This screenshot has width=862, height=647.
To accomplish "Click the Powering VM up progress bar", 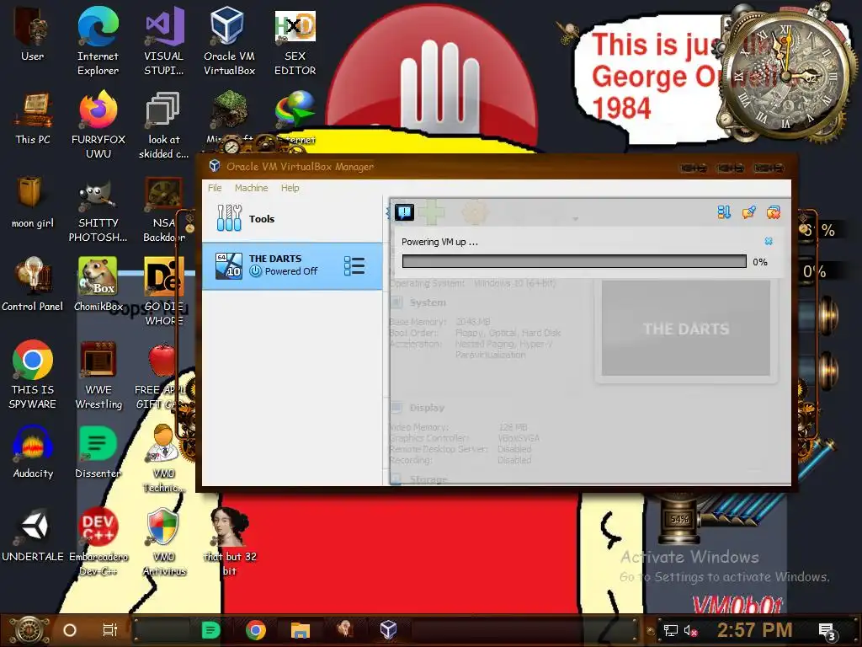I will coord(574,261).
